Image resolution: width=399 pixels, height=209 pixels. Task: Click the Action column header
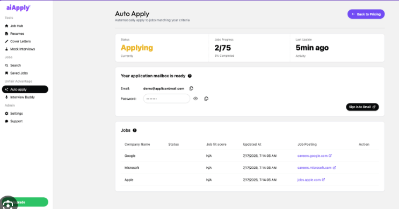pyautogui.click(x=364, y=144)
